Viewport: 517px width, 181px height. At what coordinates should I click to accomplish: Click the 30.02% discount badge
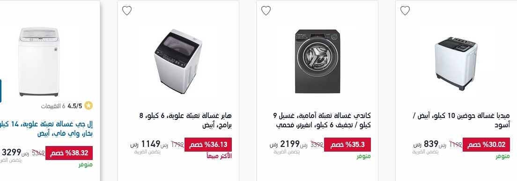[x=487, y=145]
